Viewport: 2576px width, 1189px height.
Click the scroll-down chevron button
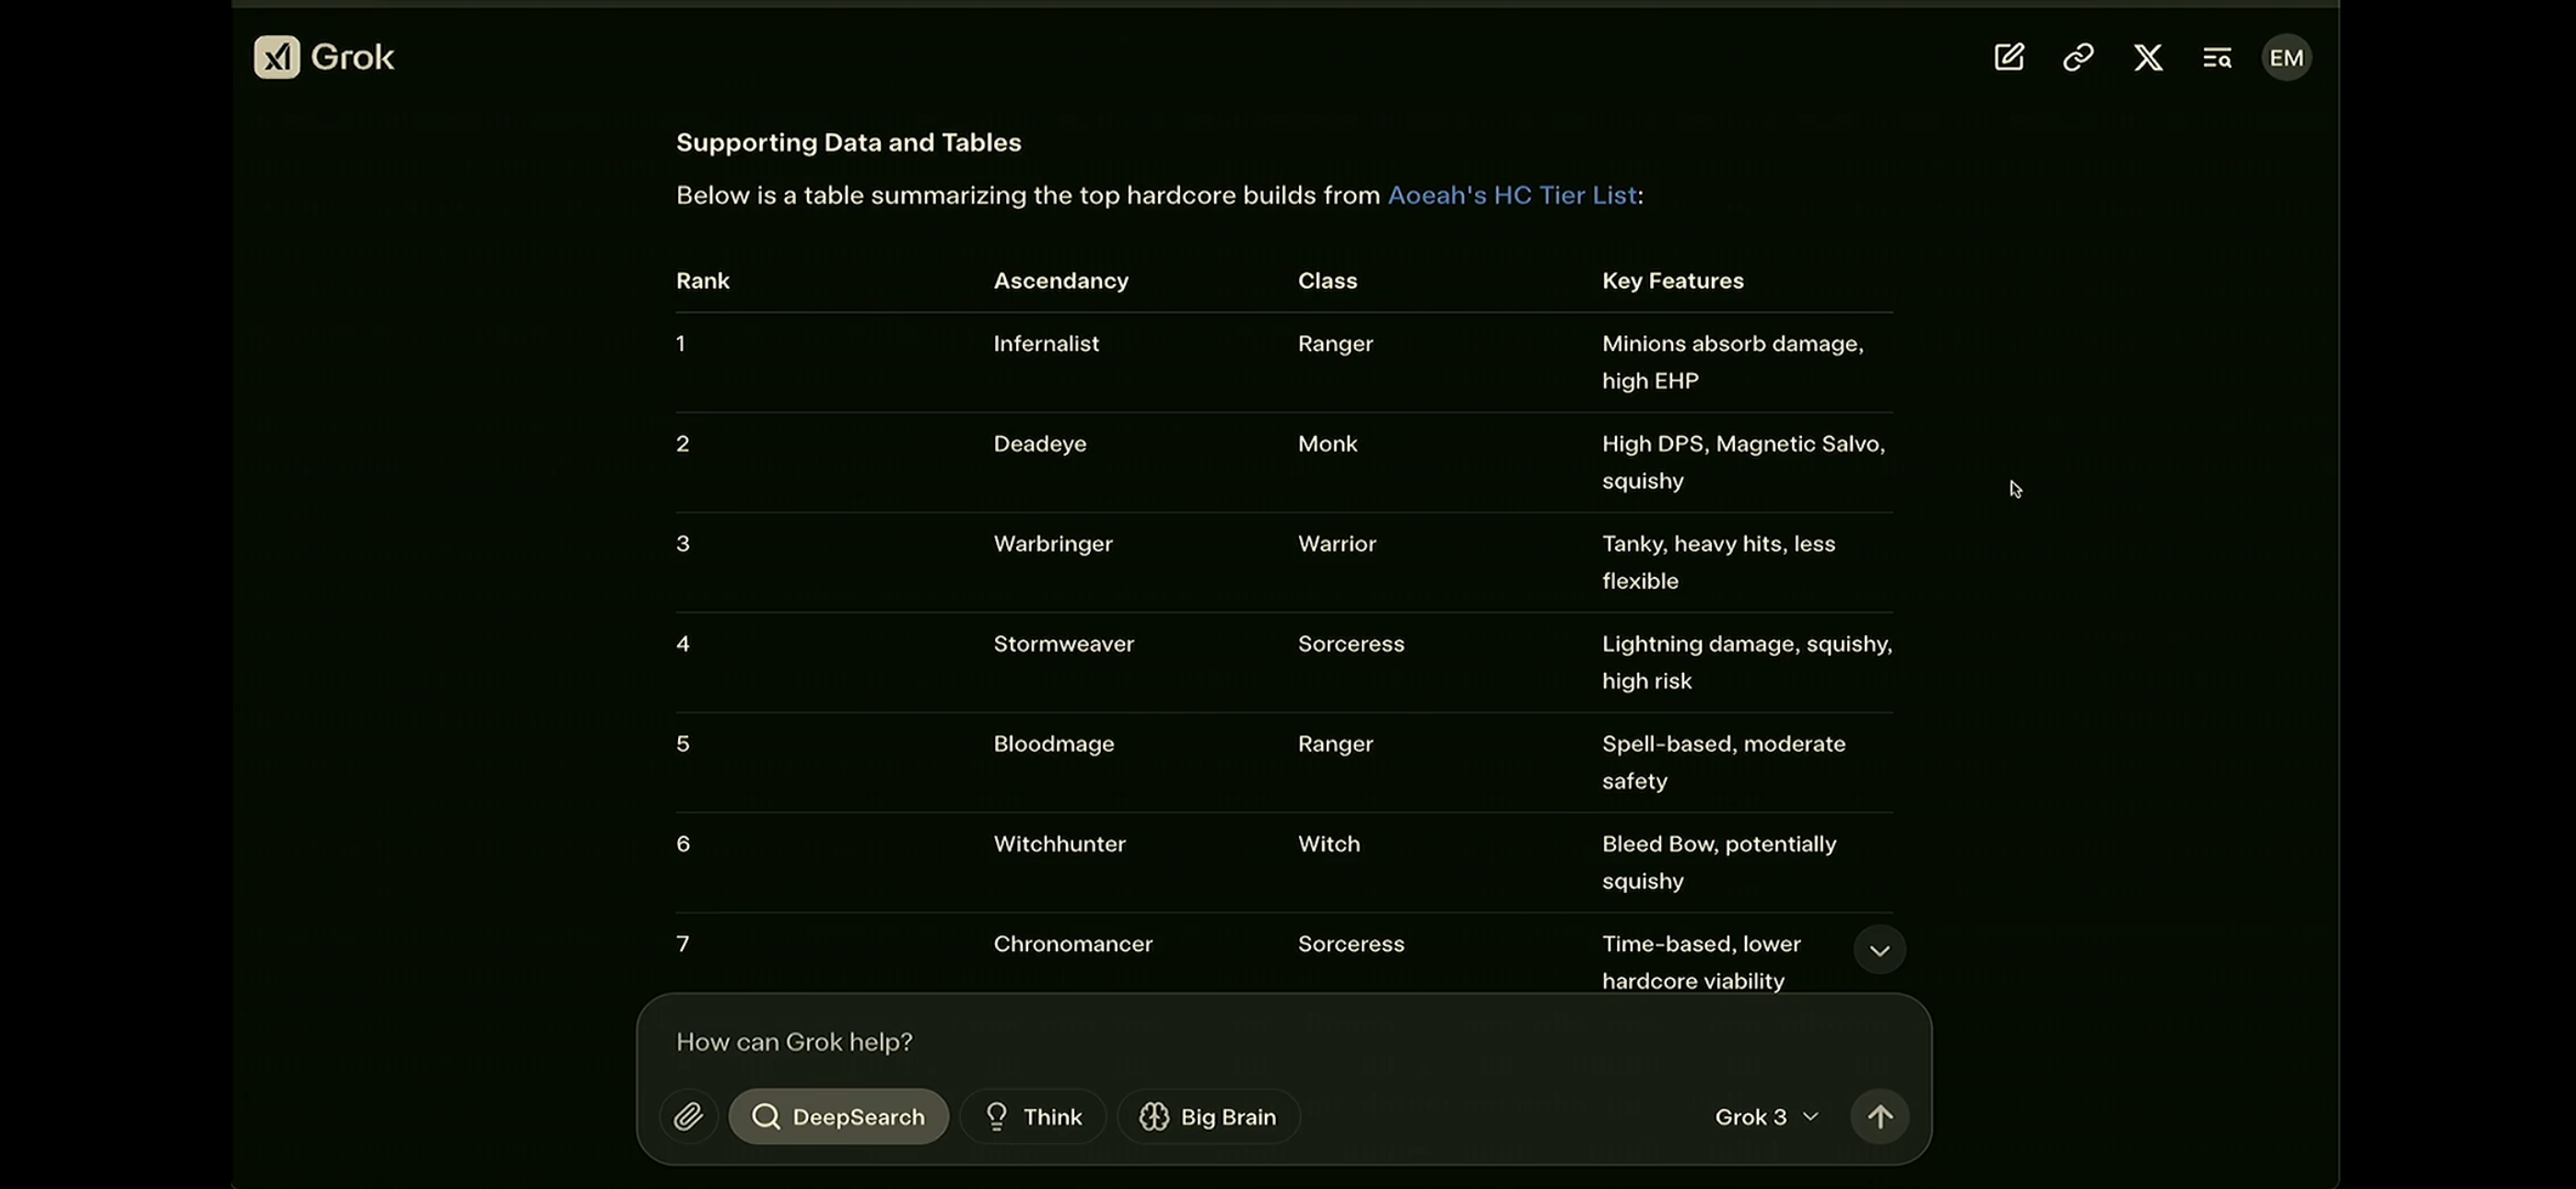pyautogui.click(x=1879, y=949)
